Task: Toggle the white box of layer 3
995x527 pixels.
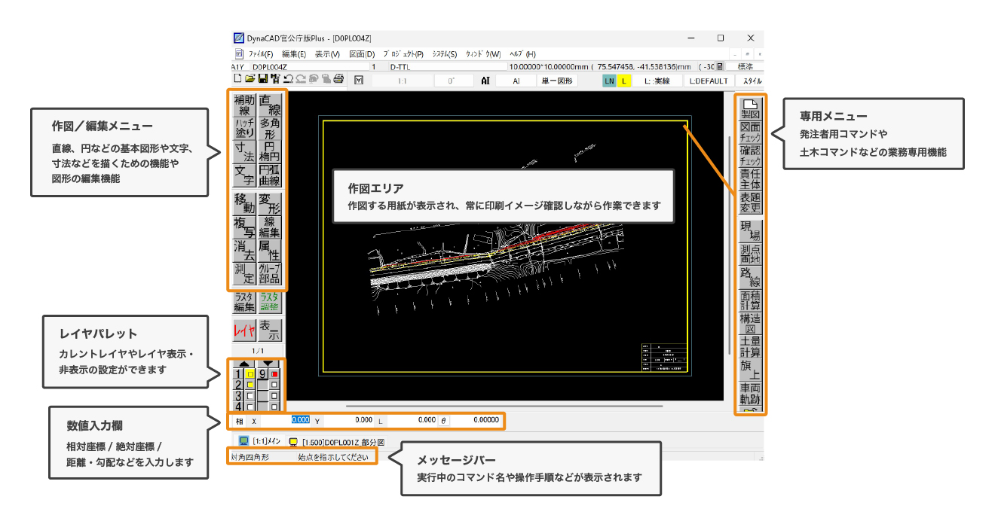Action: pos(250,396)
